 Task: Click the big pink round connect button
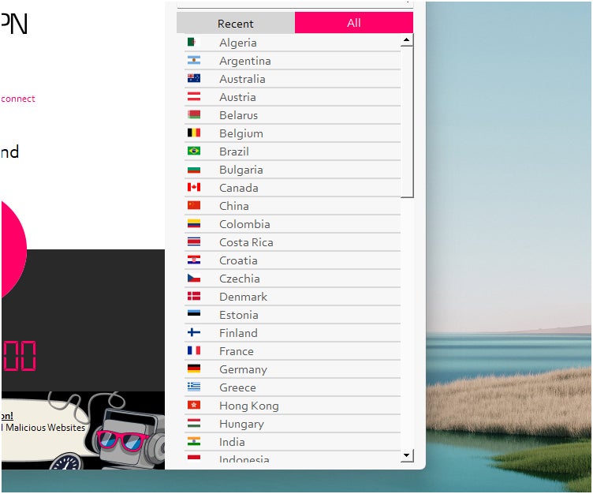[x=13, y=250]
